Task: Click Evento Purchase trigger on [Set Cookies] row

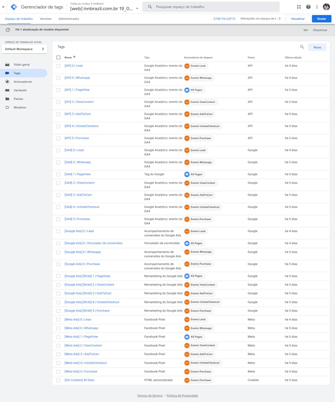Action: click(x=199, y=380)
